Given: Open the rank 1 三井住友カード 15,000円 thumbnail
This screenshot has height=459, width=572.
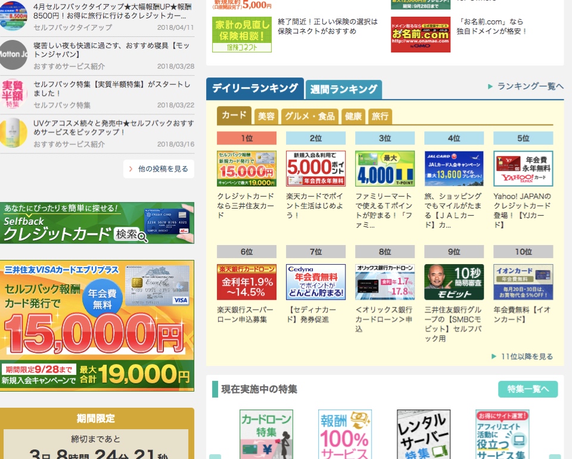Looking at the screenshot, I should click(x=247, y=169).
